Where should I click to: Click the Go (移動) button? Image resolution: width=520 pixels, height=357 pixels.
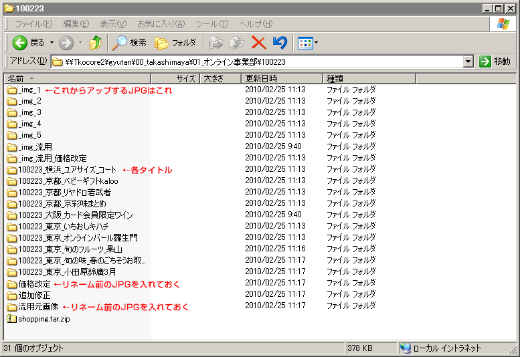point(495,62)
